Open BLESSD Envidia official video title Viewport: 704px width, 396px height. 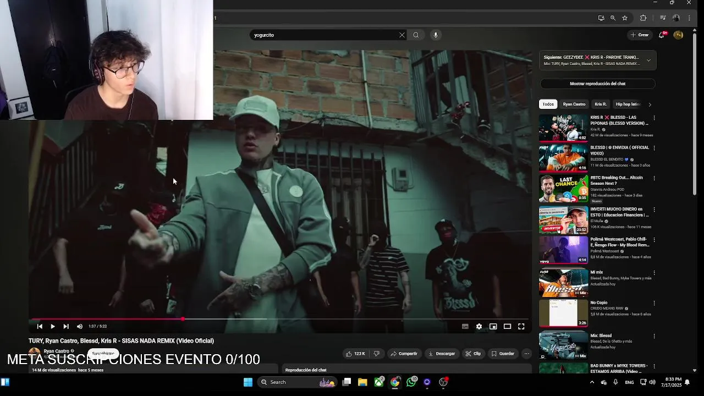pyautogui.click(x=620, y=150)
